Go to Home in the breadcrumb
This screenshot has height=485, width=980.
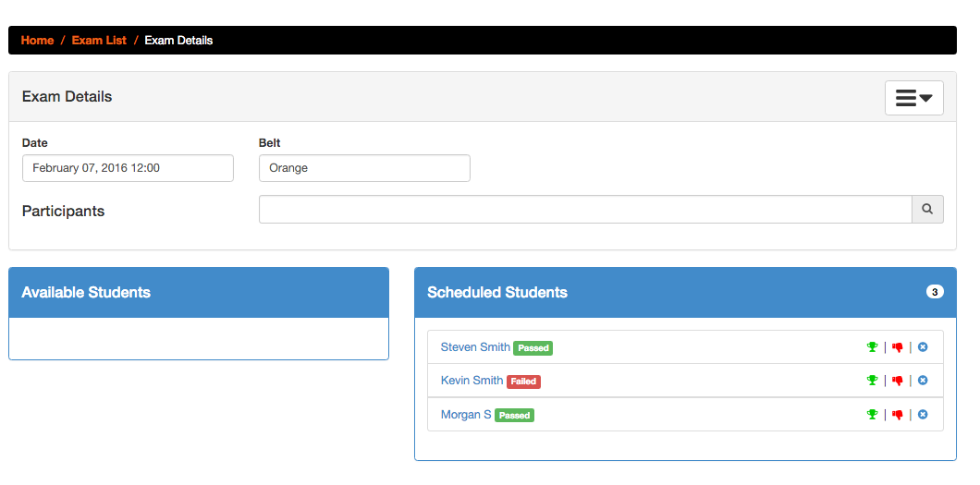[38, 41]
